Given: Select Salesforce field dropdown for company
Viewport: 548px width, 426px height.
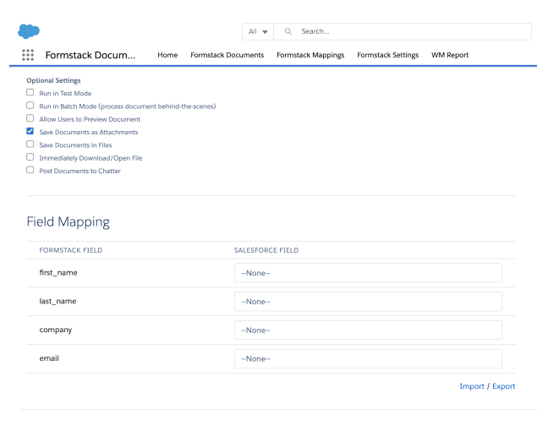Looking at the screenshot, I should (368, 330).
